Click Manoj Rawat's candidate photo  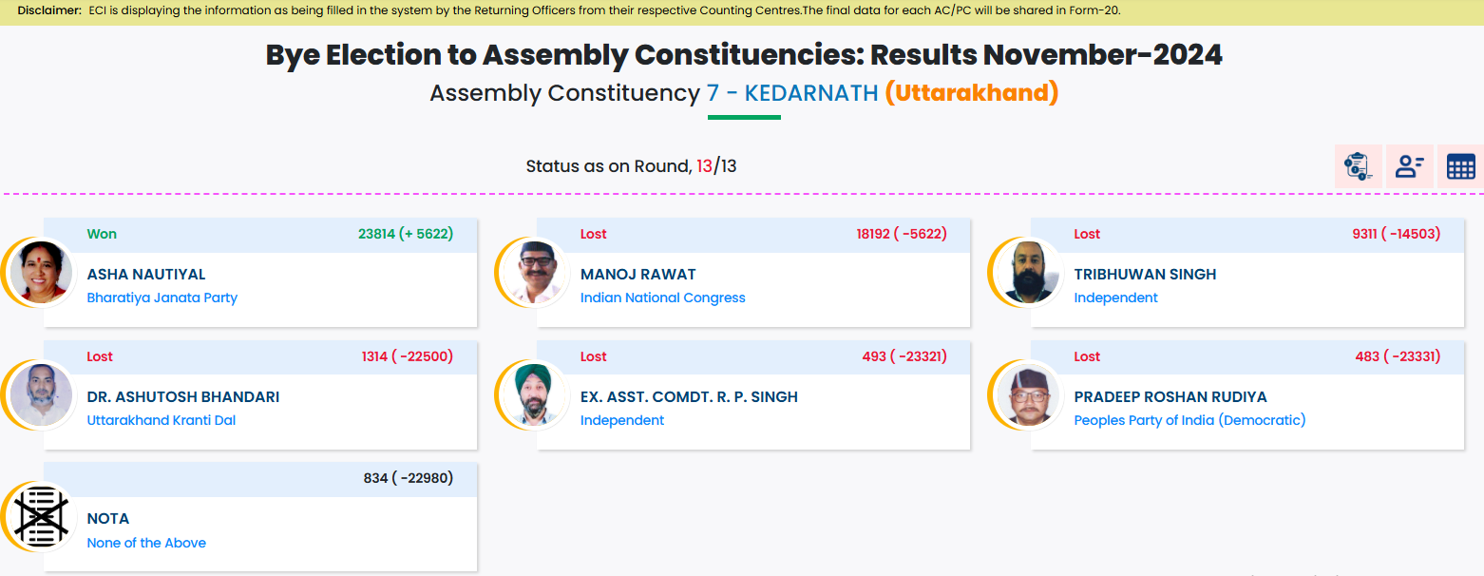pos(534,272)
